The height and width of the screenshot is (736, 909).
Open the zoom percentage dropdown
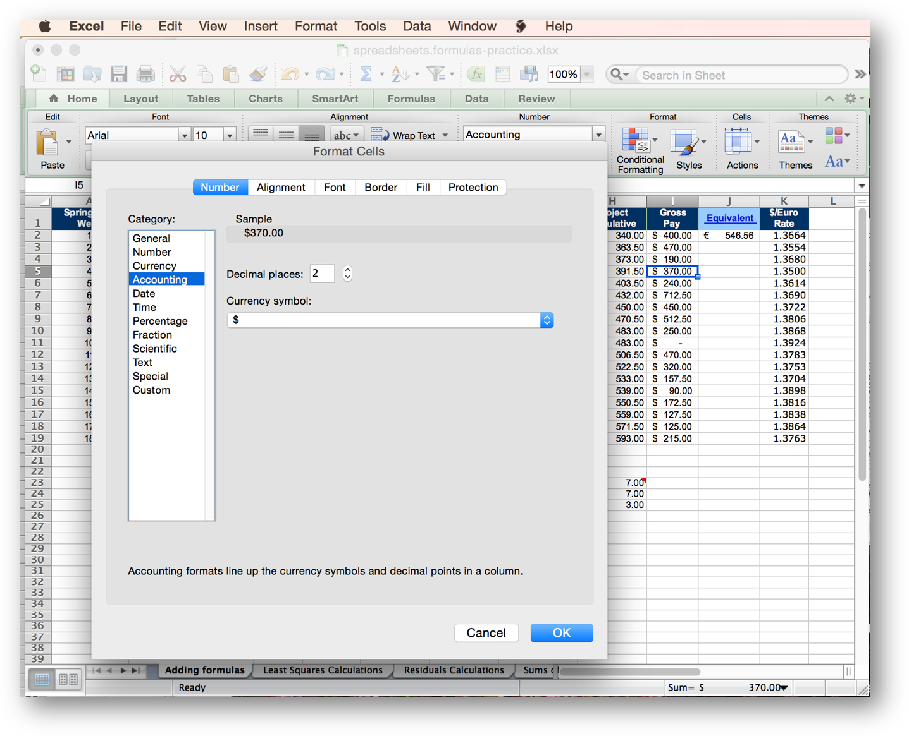coord(587,75)
